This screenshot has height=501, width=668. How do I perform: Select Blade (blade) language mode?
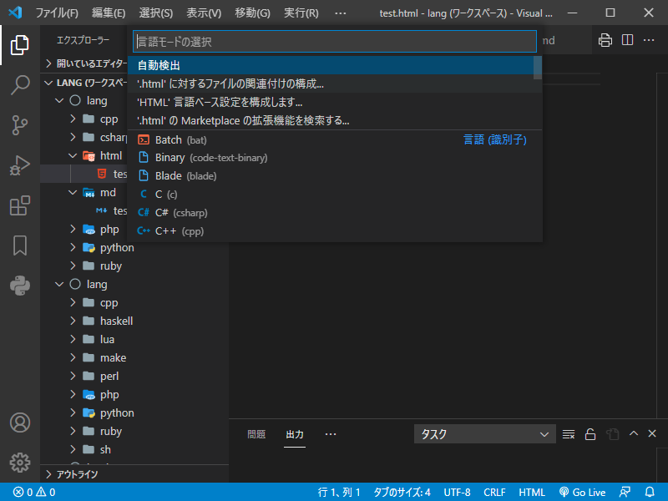335,176
